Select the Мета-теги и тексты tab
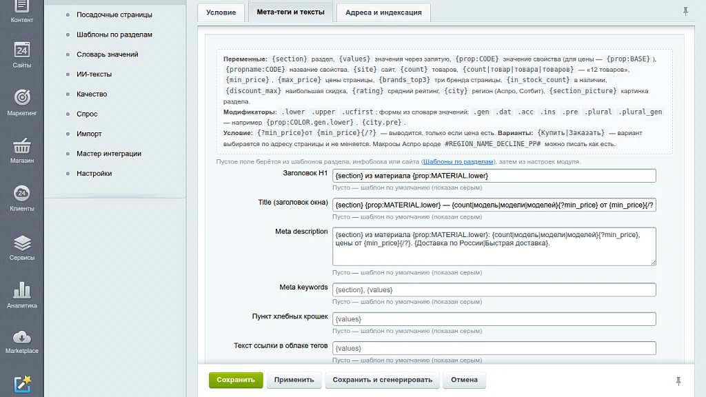Viewport: 706px width, 397px height. (x=290, y=12)
